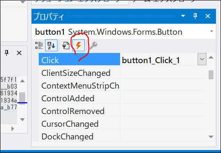This screenshot has width=221, height=153.
Task: Open button1 object selector dropdown
Action: coord(212,31)
